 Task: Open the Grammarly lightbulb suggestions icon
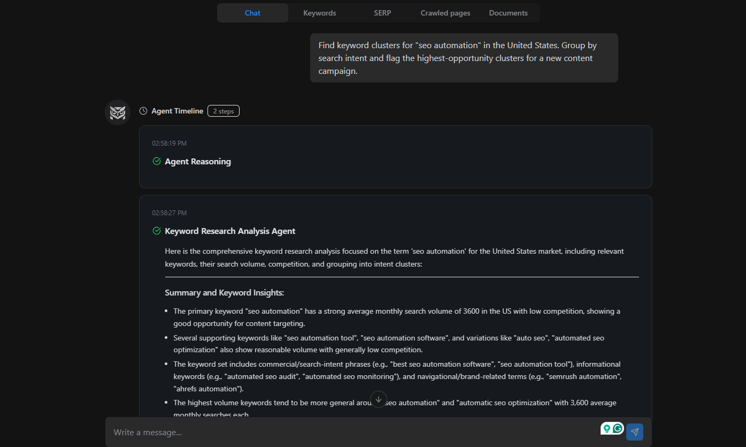tap(606, 429)
